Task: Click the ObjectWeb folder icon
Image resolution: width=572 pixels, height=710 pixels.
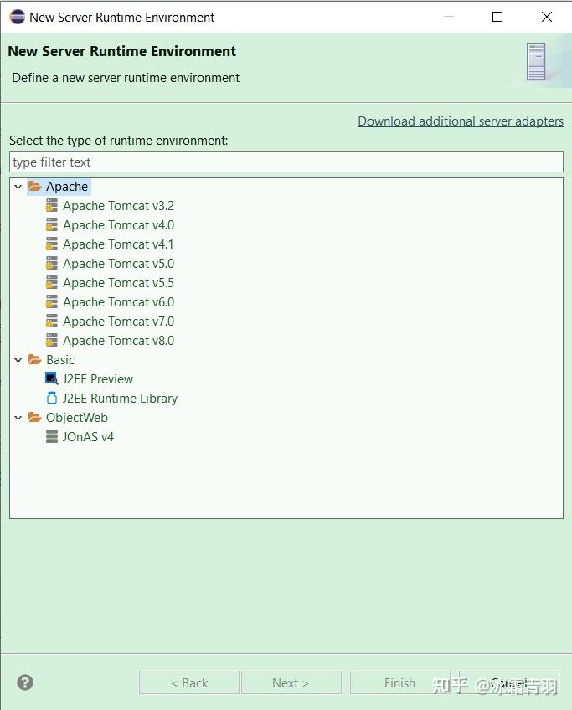Action: click(35, 417)
